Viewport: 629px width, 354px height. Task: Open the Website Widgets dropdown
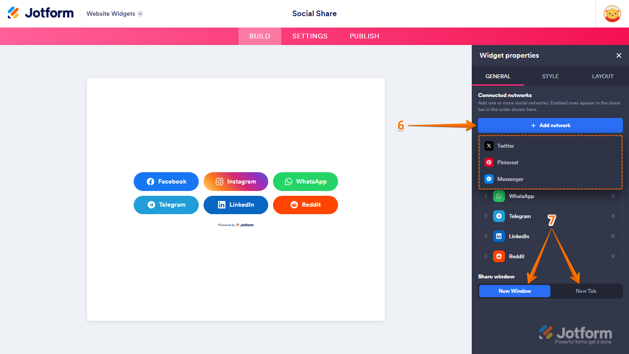(x=115, y=14)
